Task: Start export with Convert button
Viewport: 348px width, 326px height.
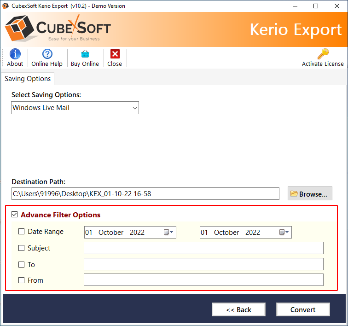Action: click(x=303, y=309)
